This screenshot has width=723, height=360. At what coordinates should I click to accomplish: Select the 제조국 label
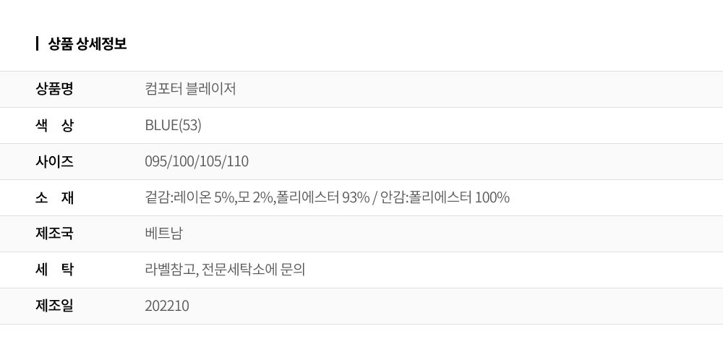(54, 233)
